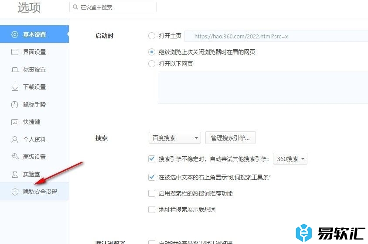The image size is (368, 244).
Task: Open 鼠标手势 settings
Action: [34, 104]
